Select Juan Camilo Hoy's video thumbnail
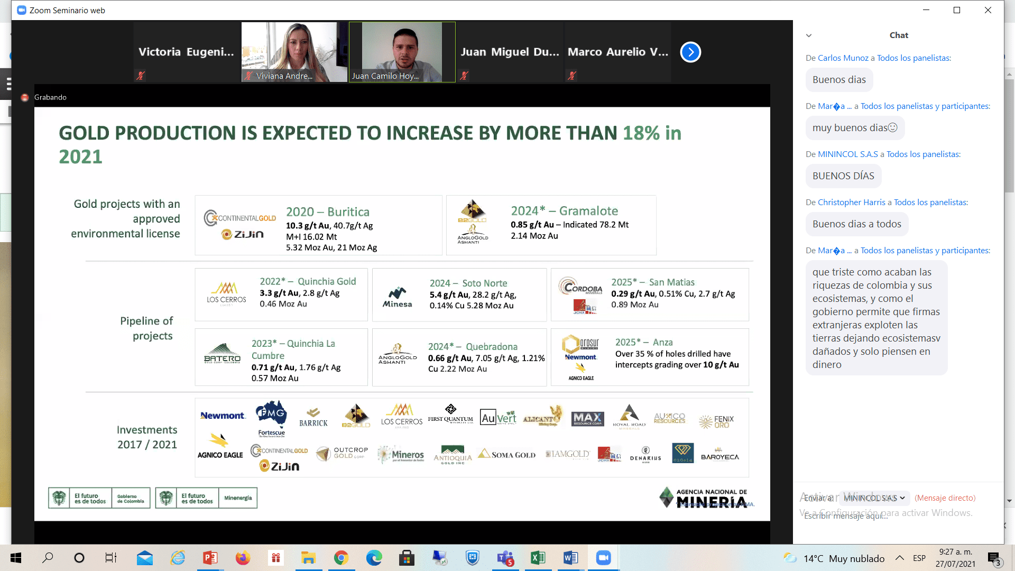Image resolution: width=1015 pixels, height=571 pixels. coord(402,52)
